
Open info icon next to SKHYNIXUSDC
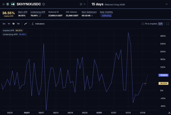[x=44, y=4]
